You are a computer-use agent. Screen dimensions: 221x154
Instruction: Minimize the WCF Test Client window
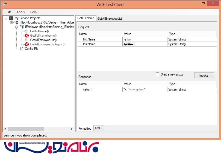[x=196, y=4]
